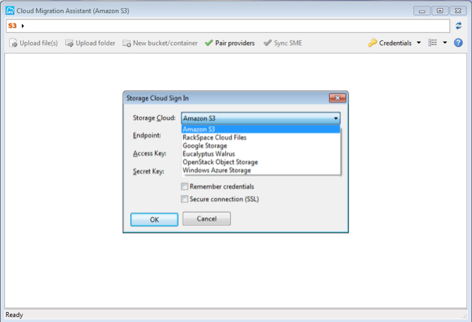The image size is (472, 322).
Task: Click the Access Key label
Action: click(x=150, y=153)
